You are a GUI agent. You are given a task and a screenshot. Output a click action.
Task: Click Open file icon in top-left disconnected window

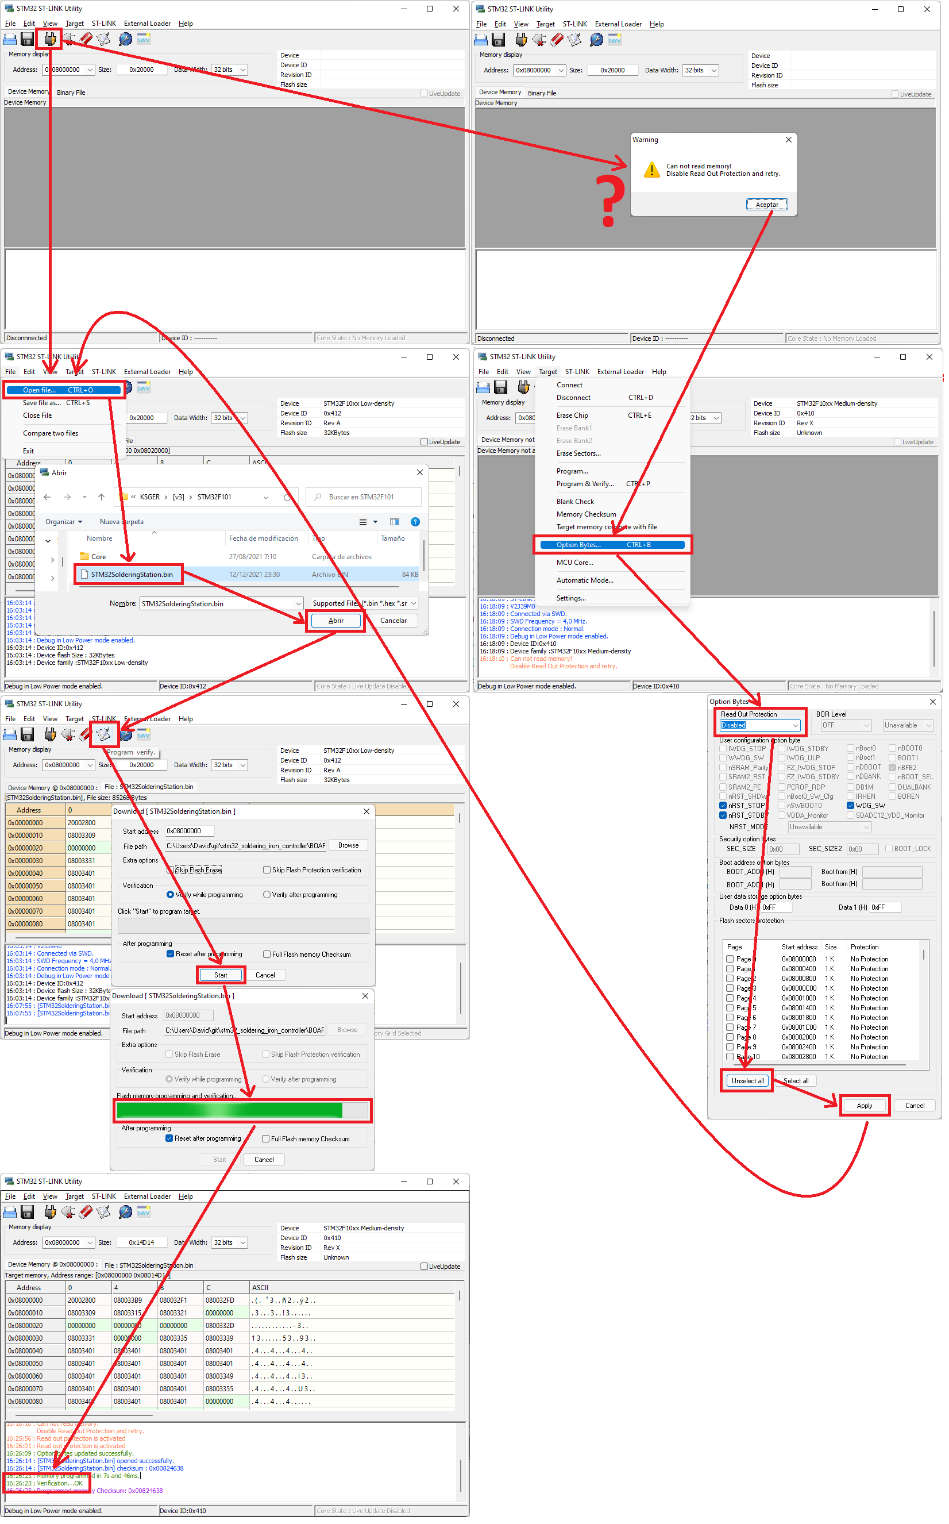[10, 40]
